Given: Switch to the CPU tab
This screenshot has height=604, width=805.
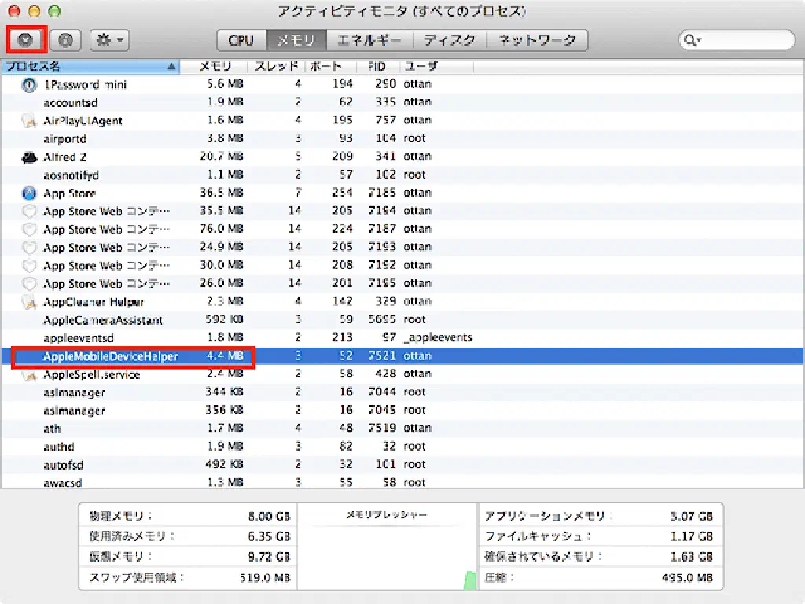Looking at the screenshot, I should click(x=241, y=40).
